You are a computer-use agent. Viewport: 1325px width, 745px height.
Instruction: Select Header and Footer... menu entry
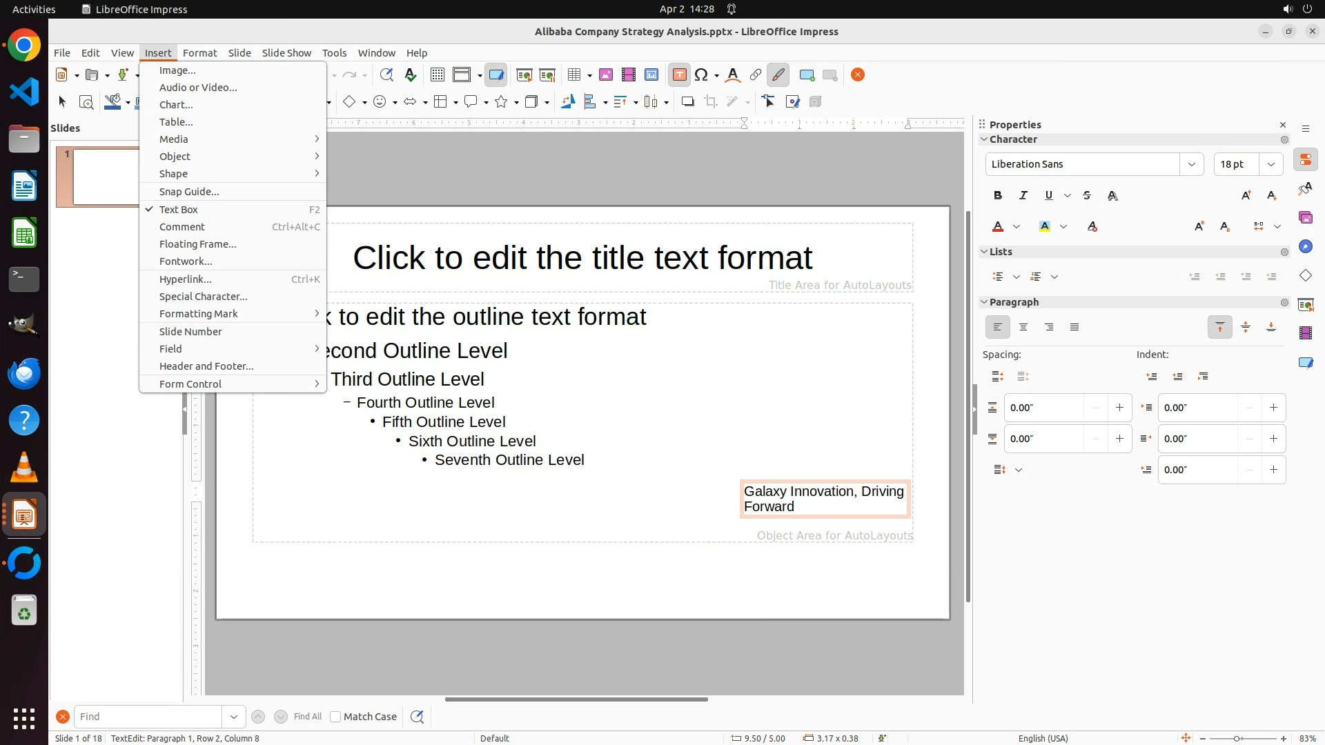206,366
